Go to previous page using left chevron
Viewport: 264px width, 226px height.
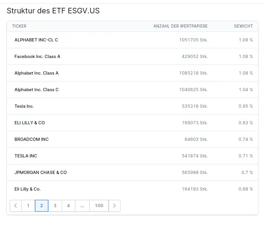click(x=16, y=206)
